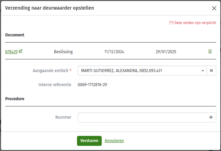Click the Versturen button
221x151 pixels.
[89, 141]
